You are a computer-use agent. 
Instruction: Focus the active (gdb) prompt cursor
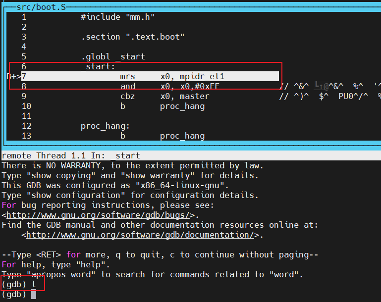coord(34,295)
